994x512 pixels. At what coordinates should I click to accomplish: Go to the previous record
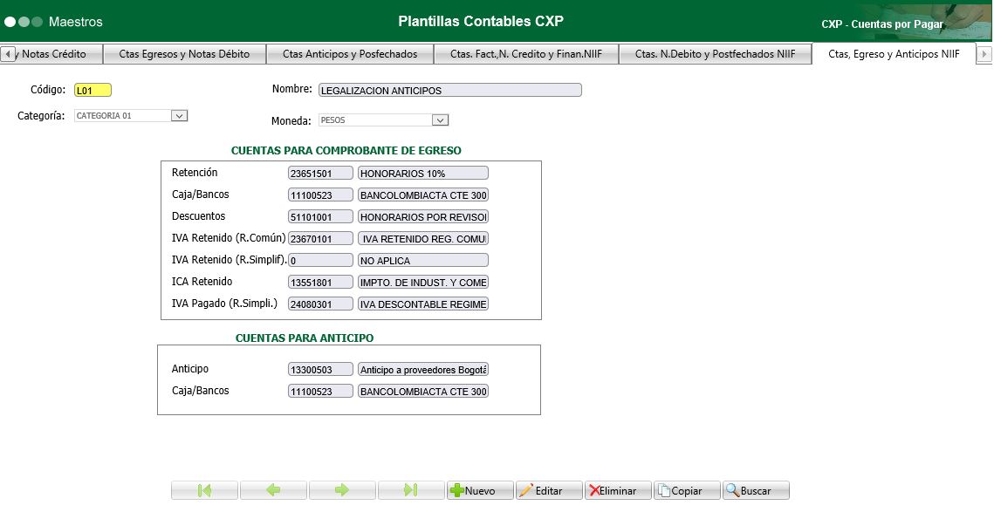(x=273, y=490)
